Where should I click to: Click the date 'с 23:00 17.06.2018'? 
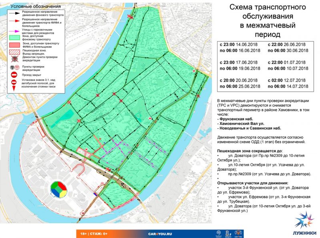(238, 63)
